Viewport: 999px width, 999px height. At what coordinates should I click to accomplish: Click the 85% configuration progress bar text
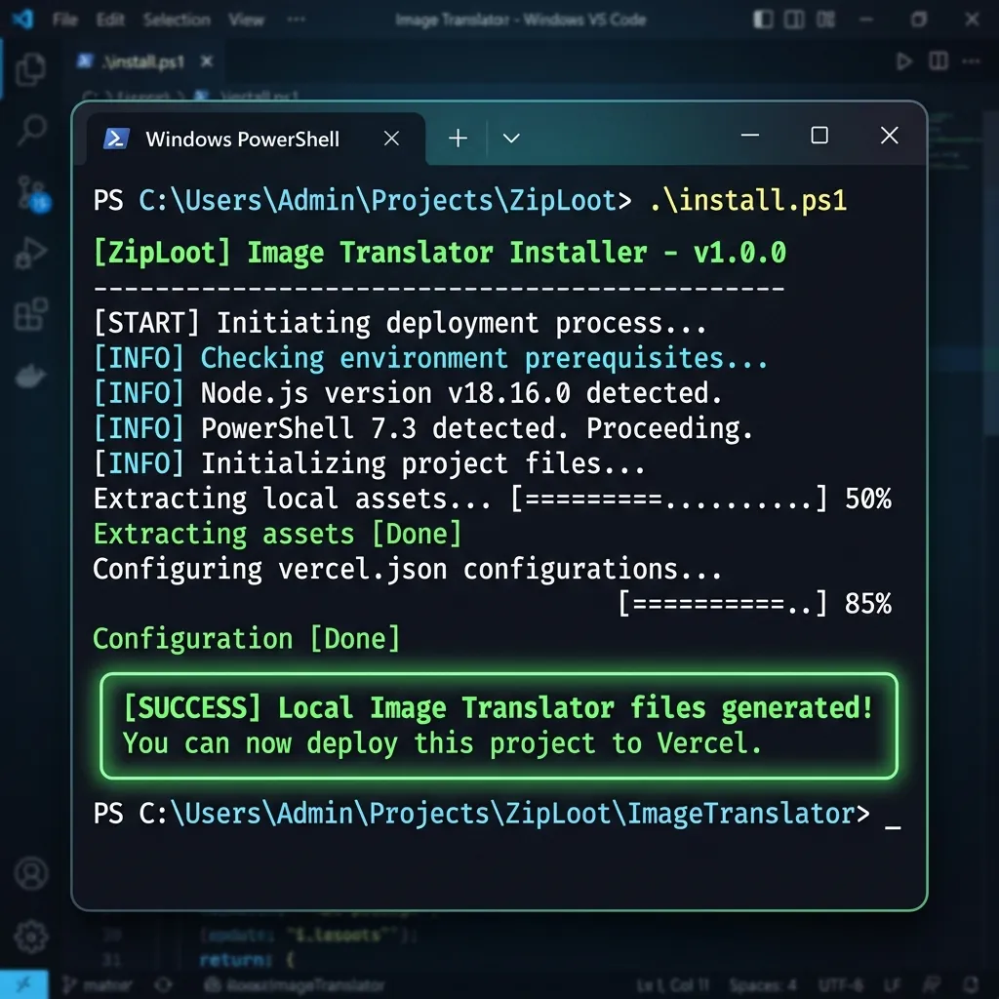click(755, 604)
